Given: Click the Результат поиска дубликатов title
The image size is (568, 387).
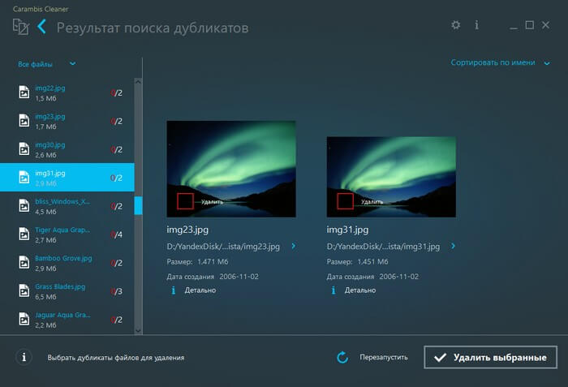Looking at the screenshot, I should click(x=153, y=28).
